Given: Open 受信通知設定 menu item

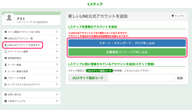Looking at the screenshot, I should pyautogui.click(x=31, y=58).
